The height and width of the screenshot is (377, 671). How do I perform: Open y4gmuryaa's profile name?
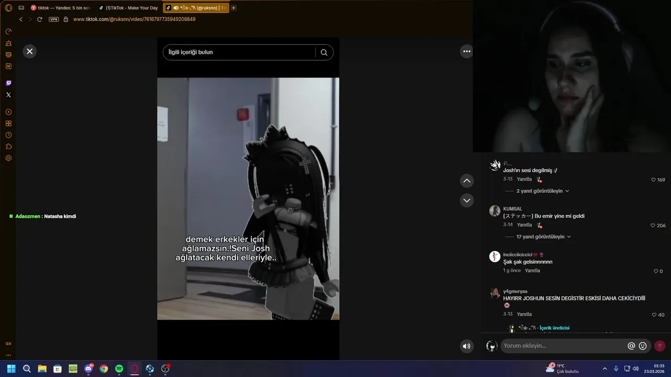click(x=515, y=291)
